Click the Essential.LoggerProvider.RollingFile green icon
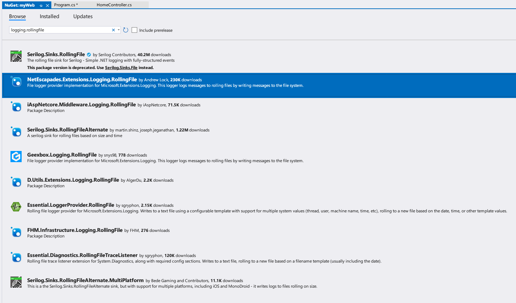This screenshot has width=516, height=303. click(16, 207)
